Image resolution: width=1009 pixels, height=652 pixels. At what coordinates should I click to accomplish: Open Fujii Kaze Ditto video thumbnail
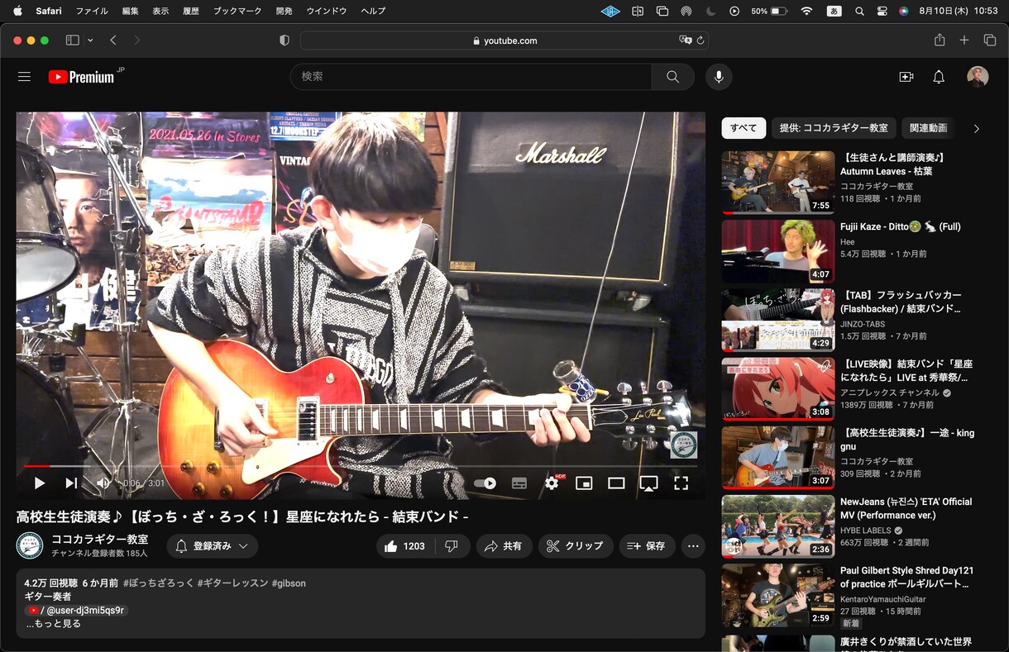point(778,251)
